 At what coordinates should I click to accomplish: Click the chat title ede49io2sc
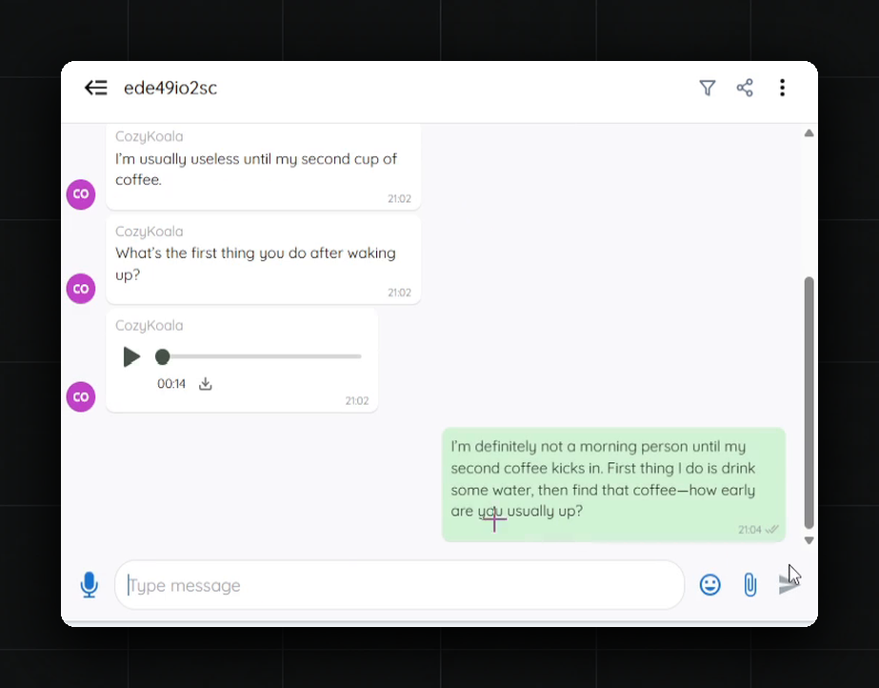170,88
